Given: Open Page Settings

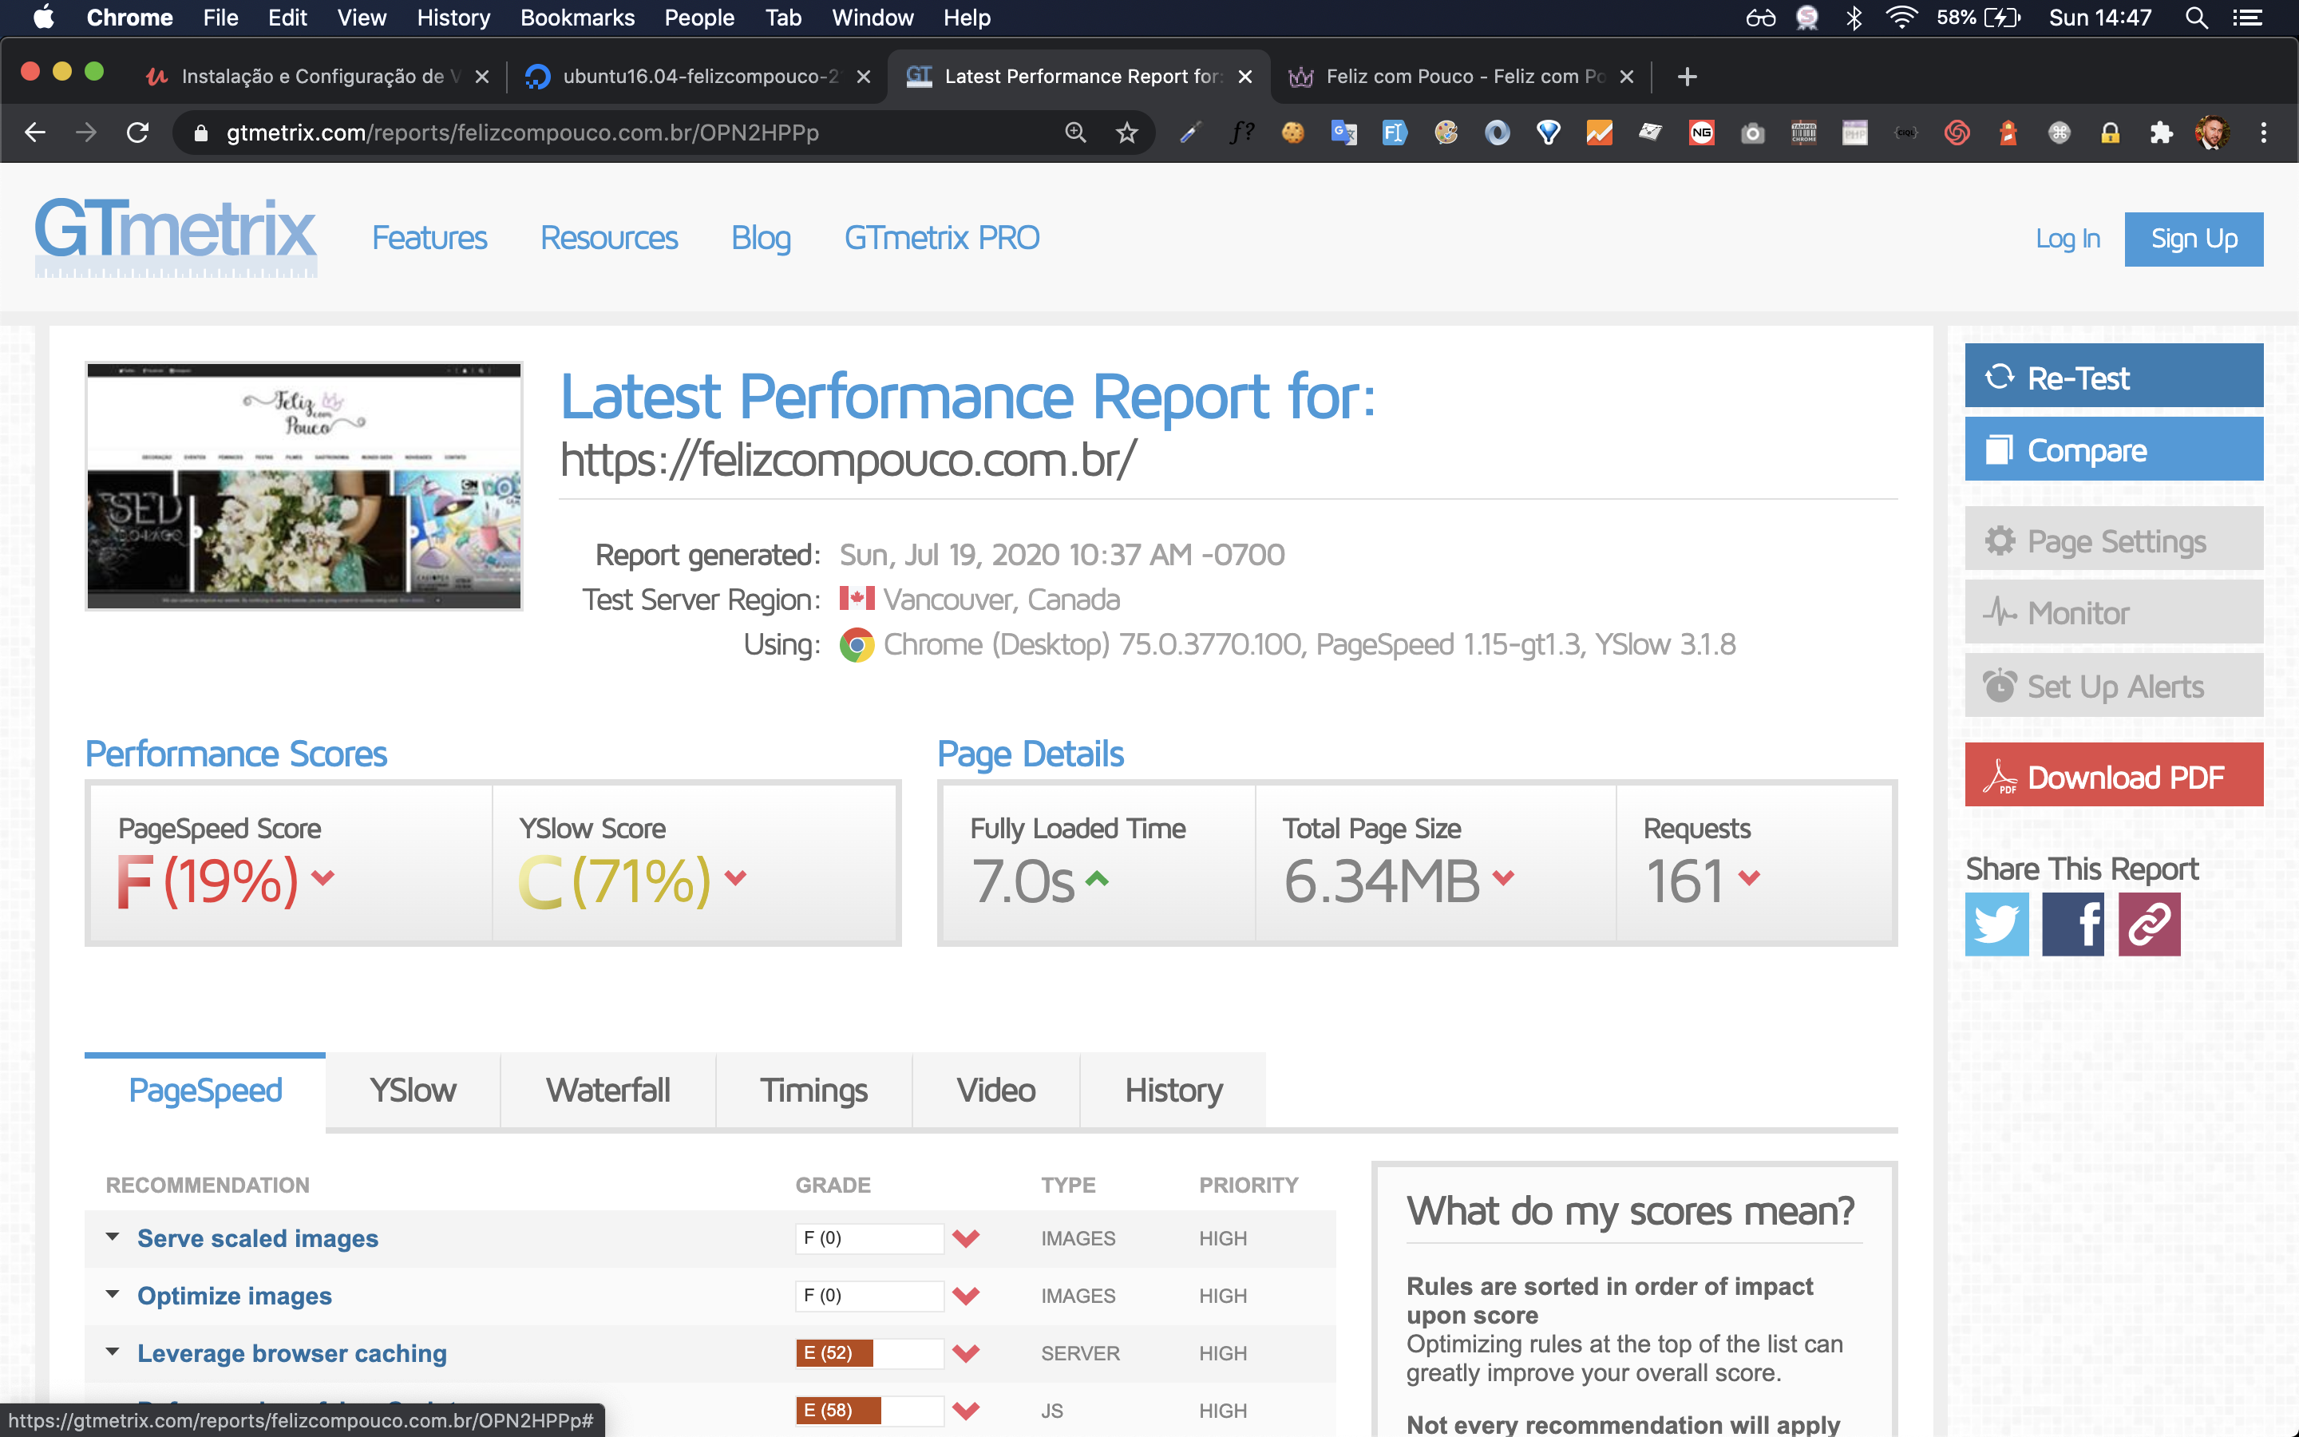Looking at the screenshot, I should [2114, 540].
